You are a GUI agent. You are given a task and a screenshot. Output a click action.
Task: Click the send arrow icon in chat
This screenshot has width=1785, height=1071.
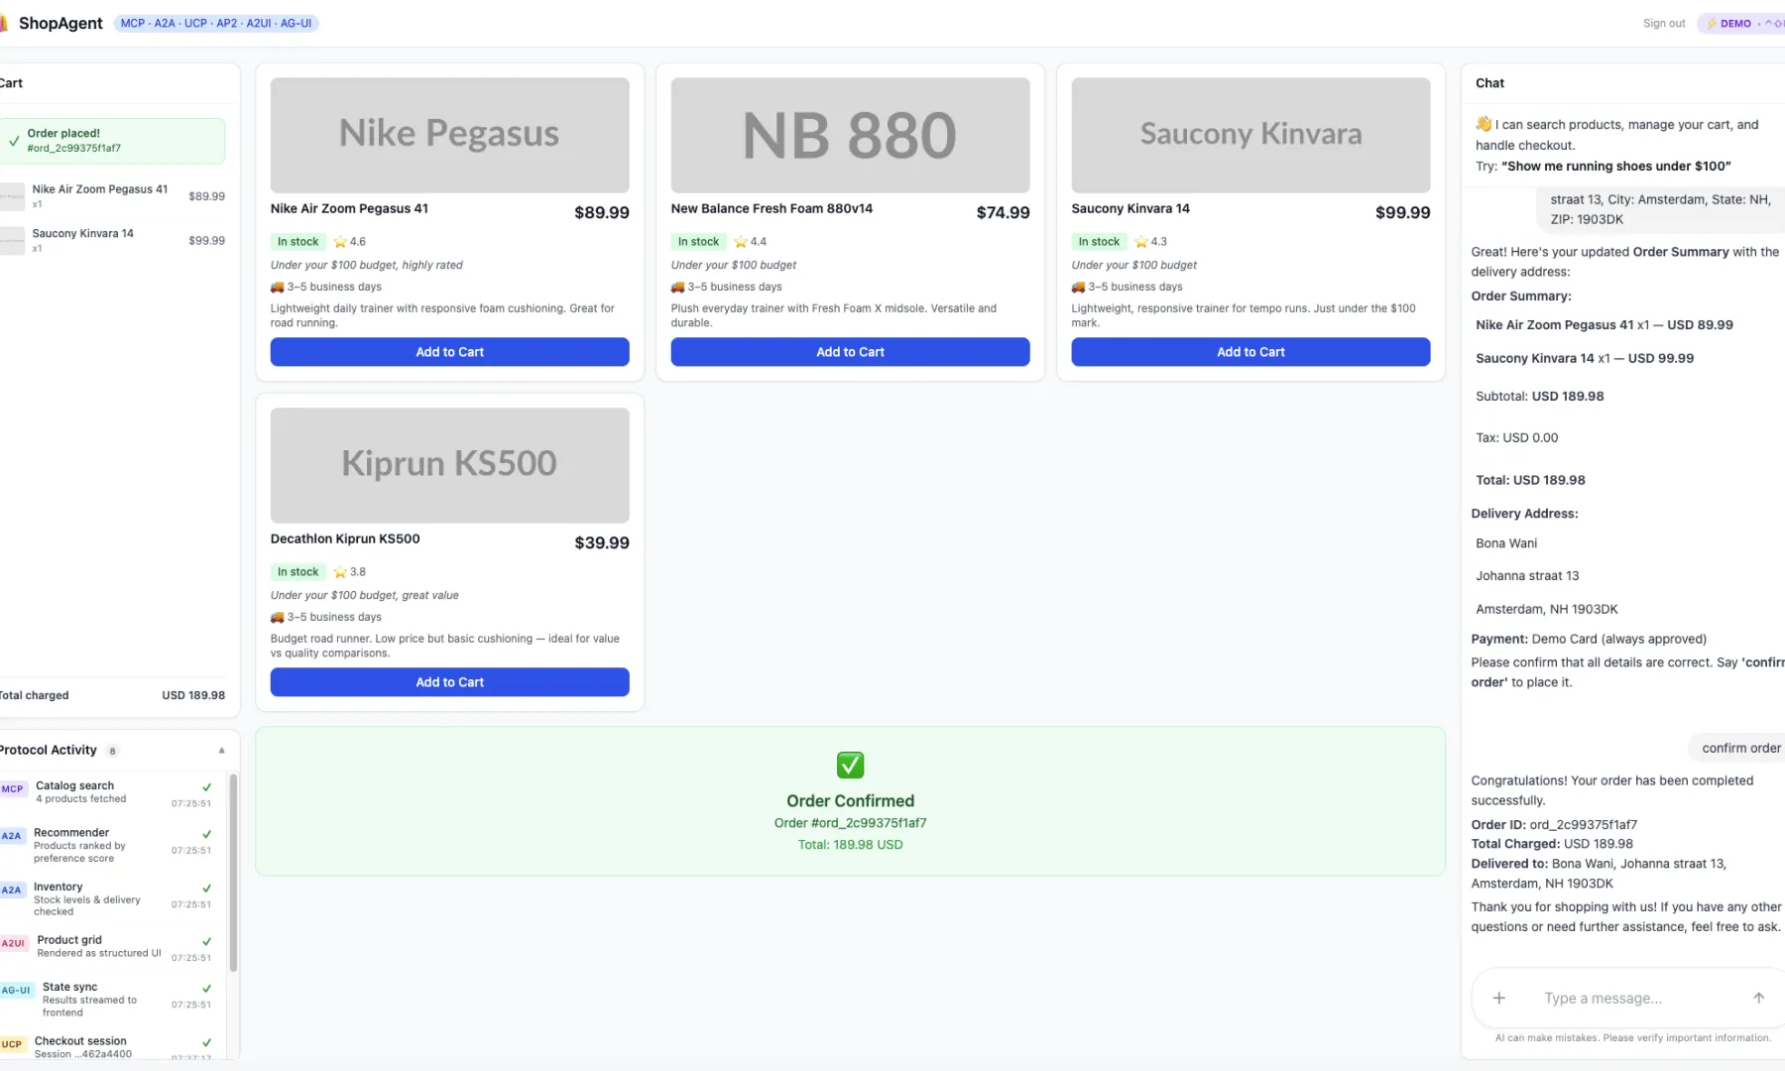click(x=1758, y=998)
